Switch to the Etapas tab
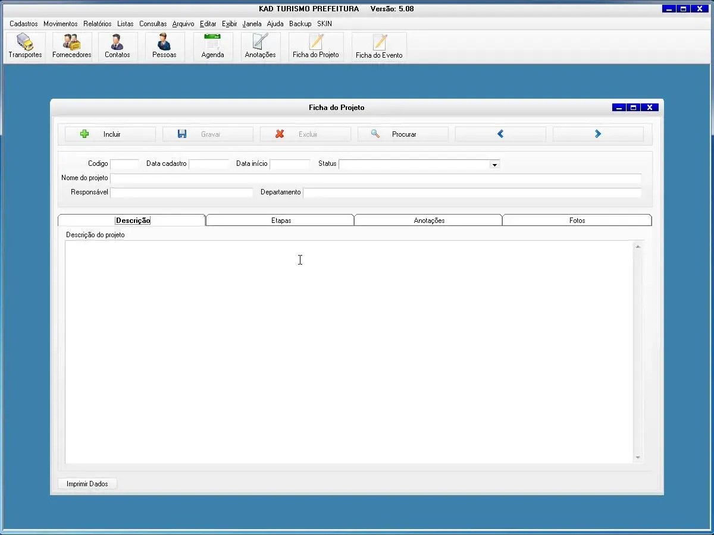 click(x=280, y=221)
